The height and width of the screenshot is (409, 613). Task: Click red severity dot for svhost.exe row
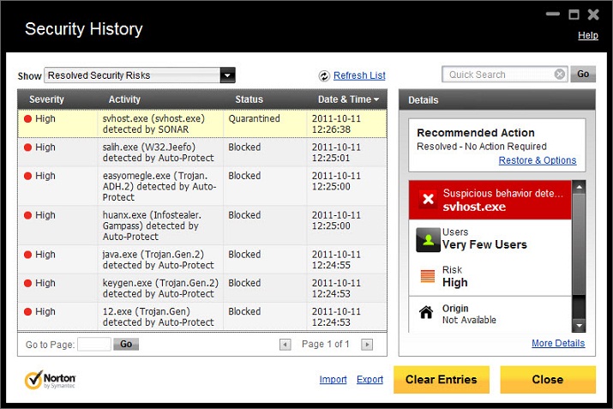click(27, 119)
